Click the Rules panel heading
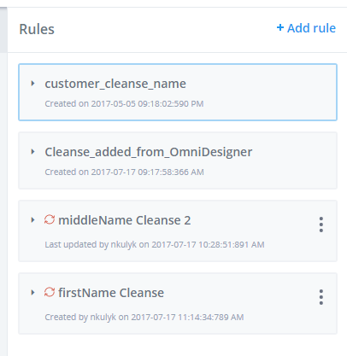This screenshot has width=347, height=356. coord(37,29)
